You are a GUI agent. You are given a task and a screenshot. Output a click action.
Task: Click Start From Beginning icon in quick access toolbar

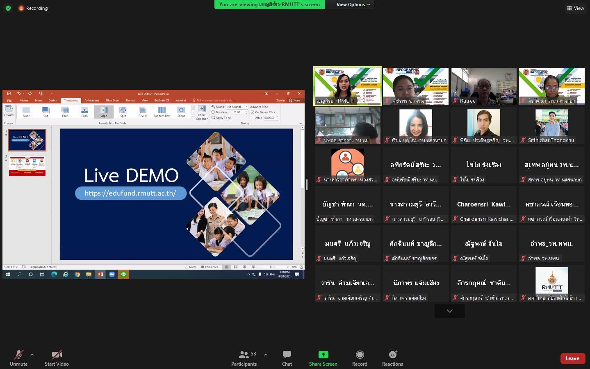pyautogui.click(x=41, y=94)
